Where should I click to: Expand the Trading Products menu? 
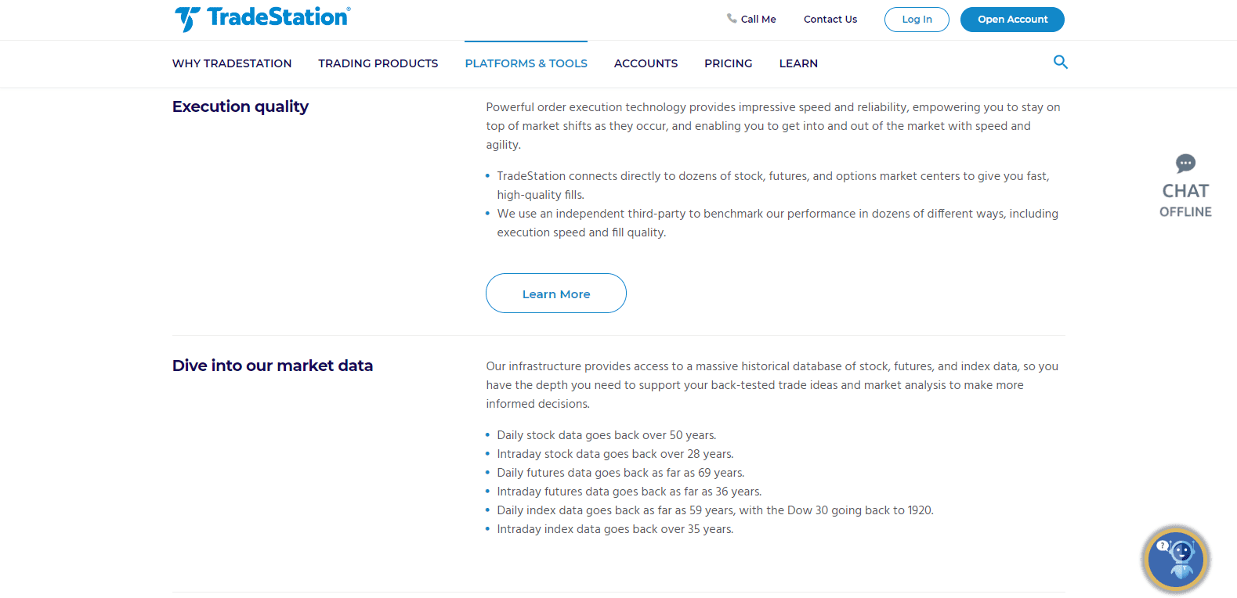coord(378,63)
